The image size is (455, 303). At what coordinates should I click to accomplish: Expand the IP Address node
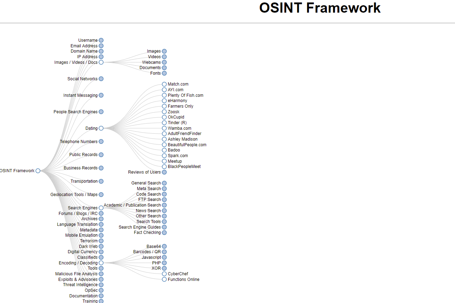(x=101, y=57)
